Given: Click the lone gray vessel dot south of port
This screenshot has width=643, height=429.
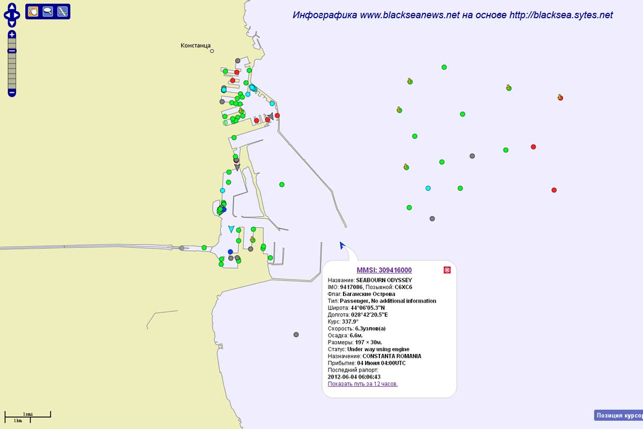Looking at the screenshot, I should [x=296, y=335].
